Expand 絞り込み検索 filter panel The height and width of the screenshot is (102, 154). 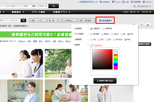coord(105,20)
